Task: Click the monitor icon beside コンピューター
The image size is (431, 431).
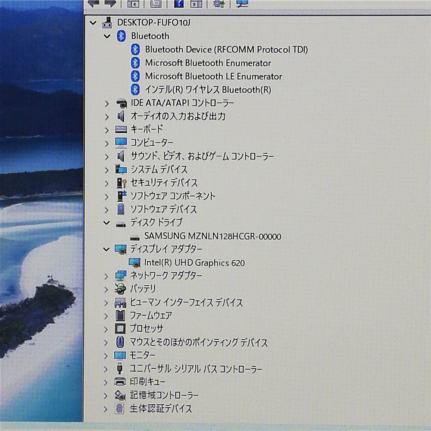Action: (x=121, y=143)
